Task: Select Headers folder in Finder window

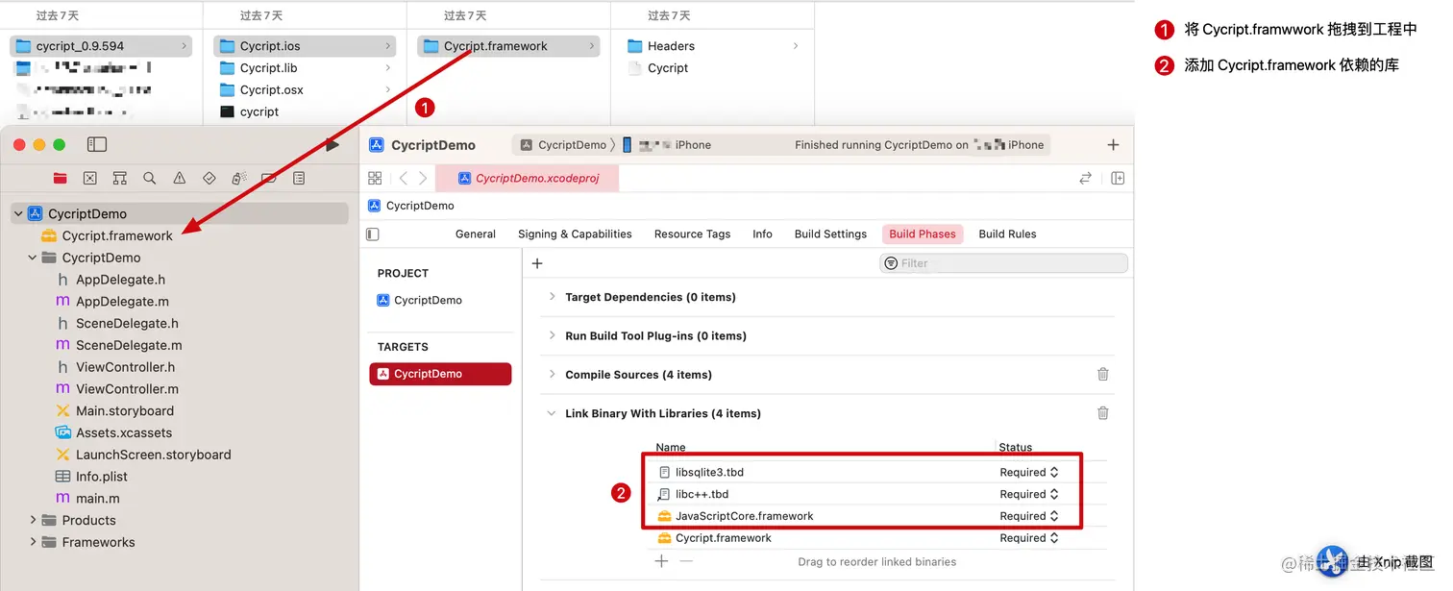Action: (x=671, y=46)
